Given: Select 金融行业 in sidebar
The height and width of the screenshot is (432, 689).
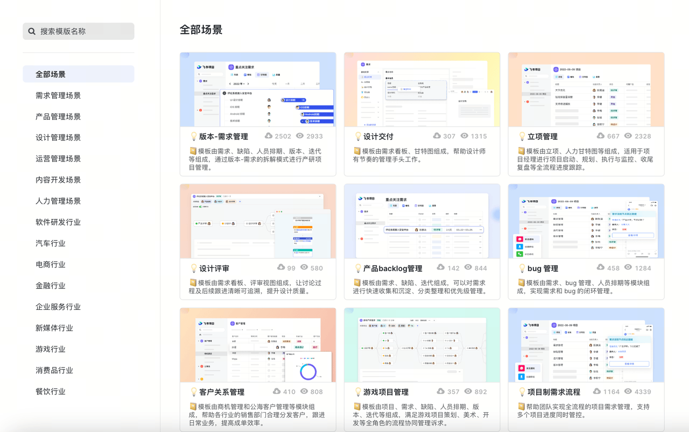Looking at the screenshot, I should pyautogui.click(x=51, y=286).
